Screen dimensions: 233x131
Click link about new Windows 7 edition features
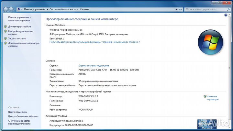point(94,42)
